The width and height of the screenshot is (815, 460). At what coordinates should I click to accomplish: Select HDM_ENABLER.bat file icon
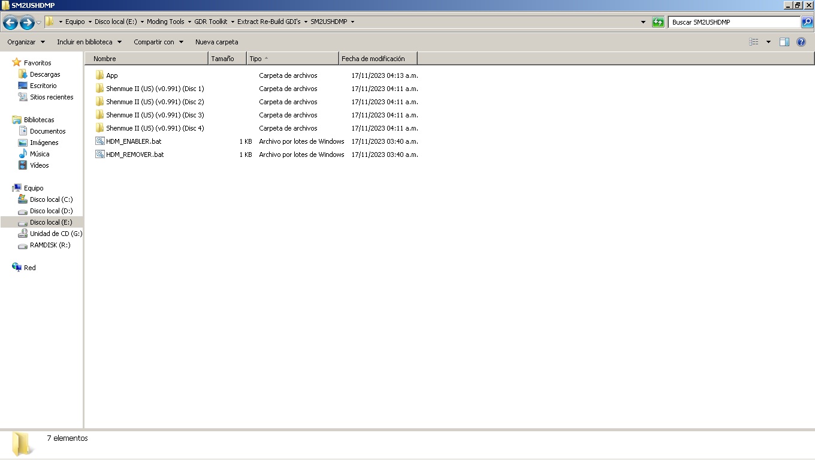coord(99,141)
